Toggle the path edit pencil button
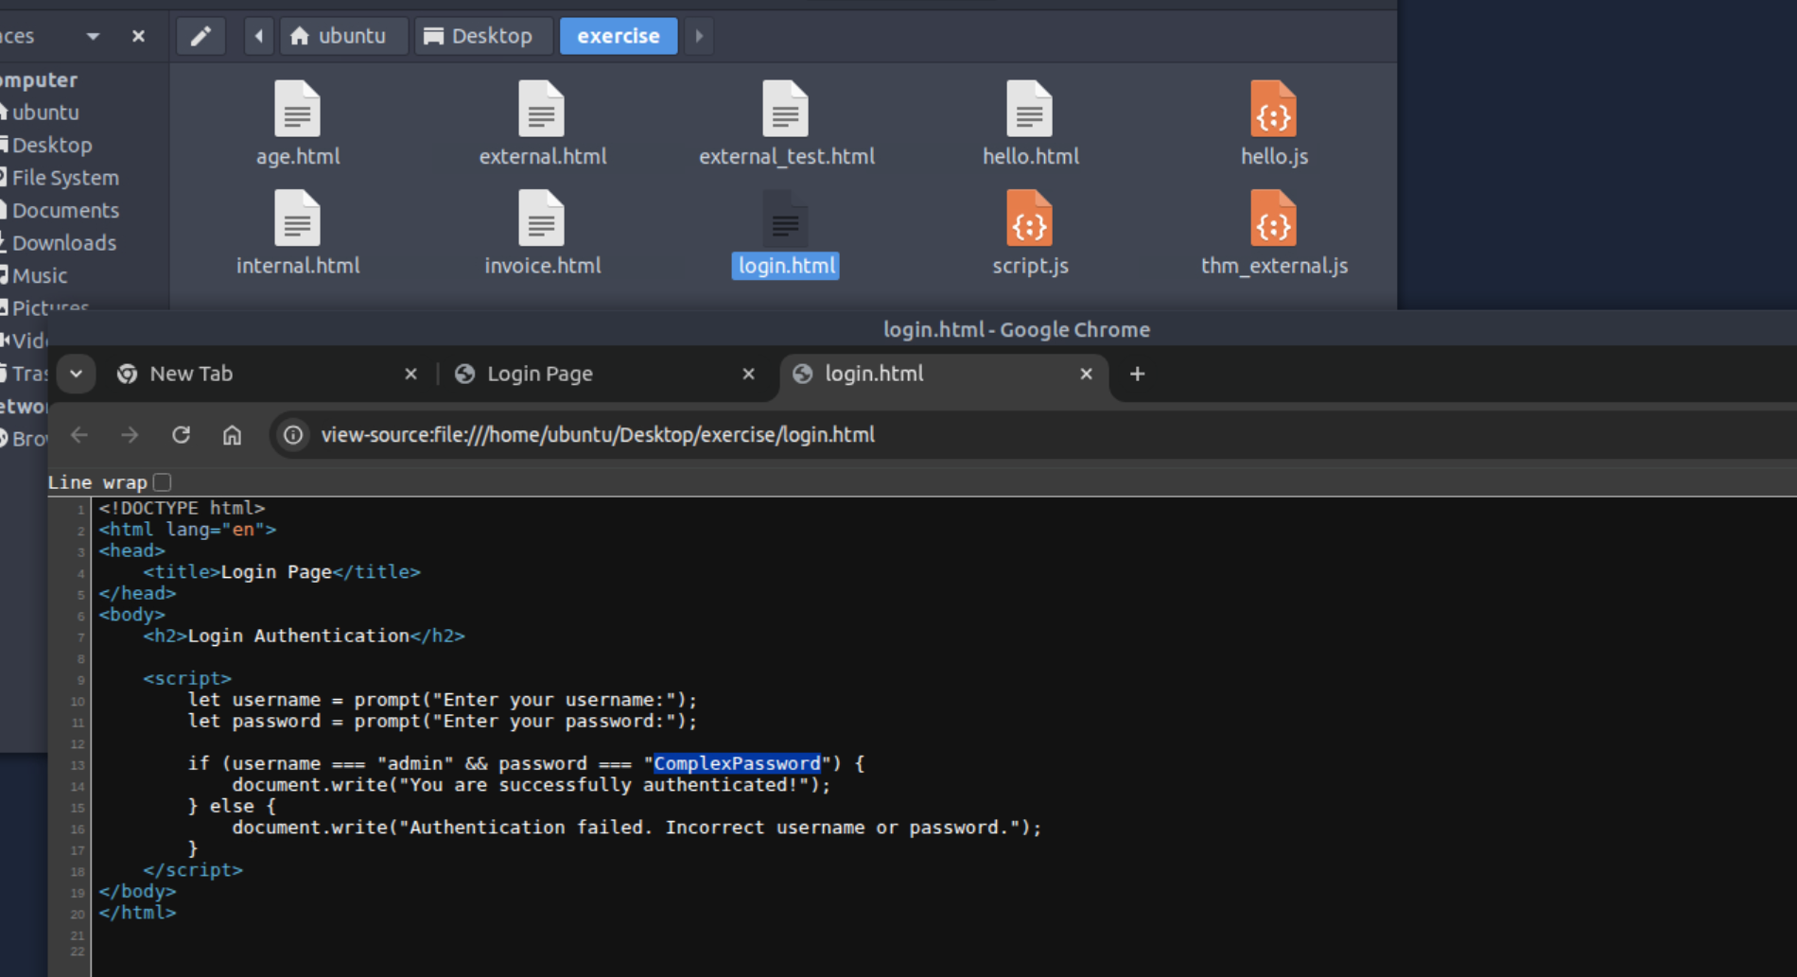The height and width of the screenshot is (977, 1797). [201, 36]
